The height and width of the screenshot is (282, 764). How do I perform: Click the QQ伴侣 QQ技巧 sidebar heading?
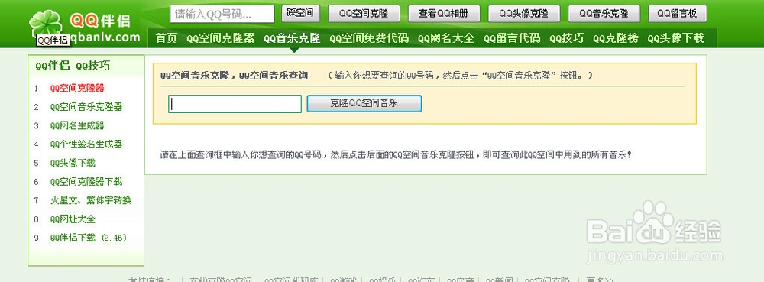coord(73,66)
